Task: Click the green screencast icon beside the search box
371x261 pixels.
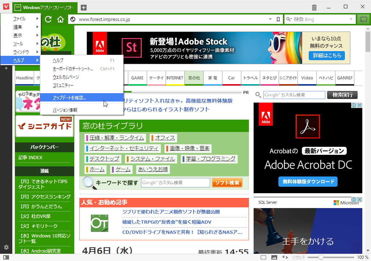Action: (363, 19)
